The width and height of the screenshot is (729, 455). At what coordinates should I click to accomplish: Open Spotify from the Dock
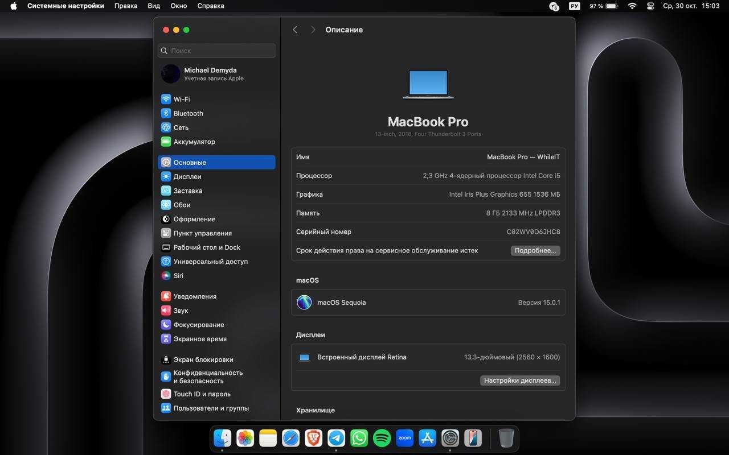pos(382,438)
